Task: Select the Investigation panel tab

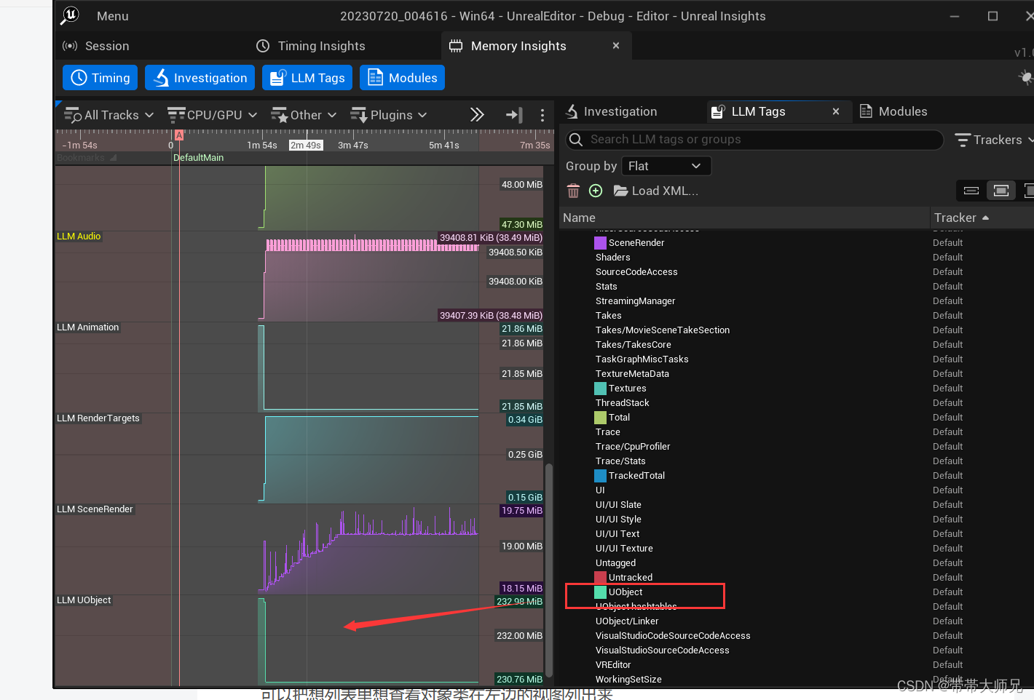Action: pyautogui.click(x=611, y=111)
